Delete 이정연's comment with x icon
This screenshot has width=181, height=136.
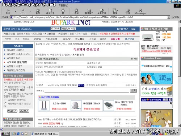point(136,85)
